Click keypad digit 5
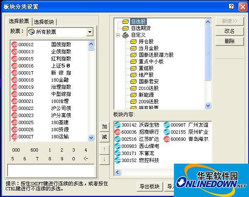Image resolution: width=249 pixels, height=197 pixels. (13, 159)
